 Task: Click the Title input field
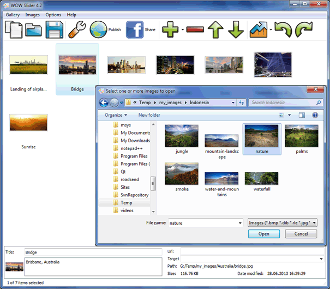point(93,252)
